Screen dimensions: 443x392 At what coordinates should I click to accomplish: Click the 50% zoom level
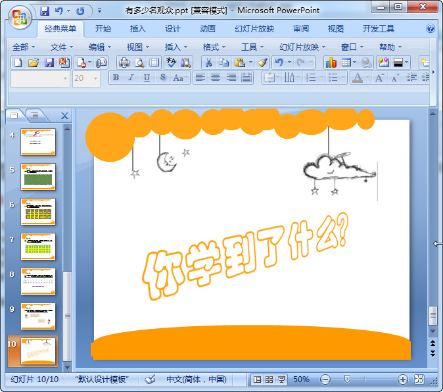(301, 380)
